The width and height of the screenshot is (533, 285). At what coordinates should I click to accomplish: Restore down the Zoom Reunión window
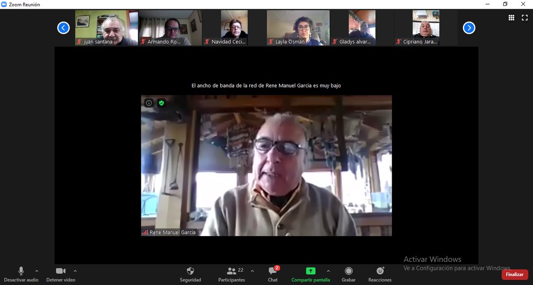(505, 4)
